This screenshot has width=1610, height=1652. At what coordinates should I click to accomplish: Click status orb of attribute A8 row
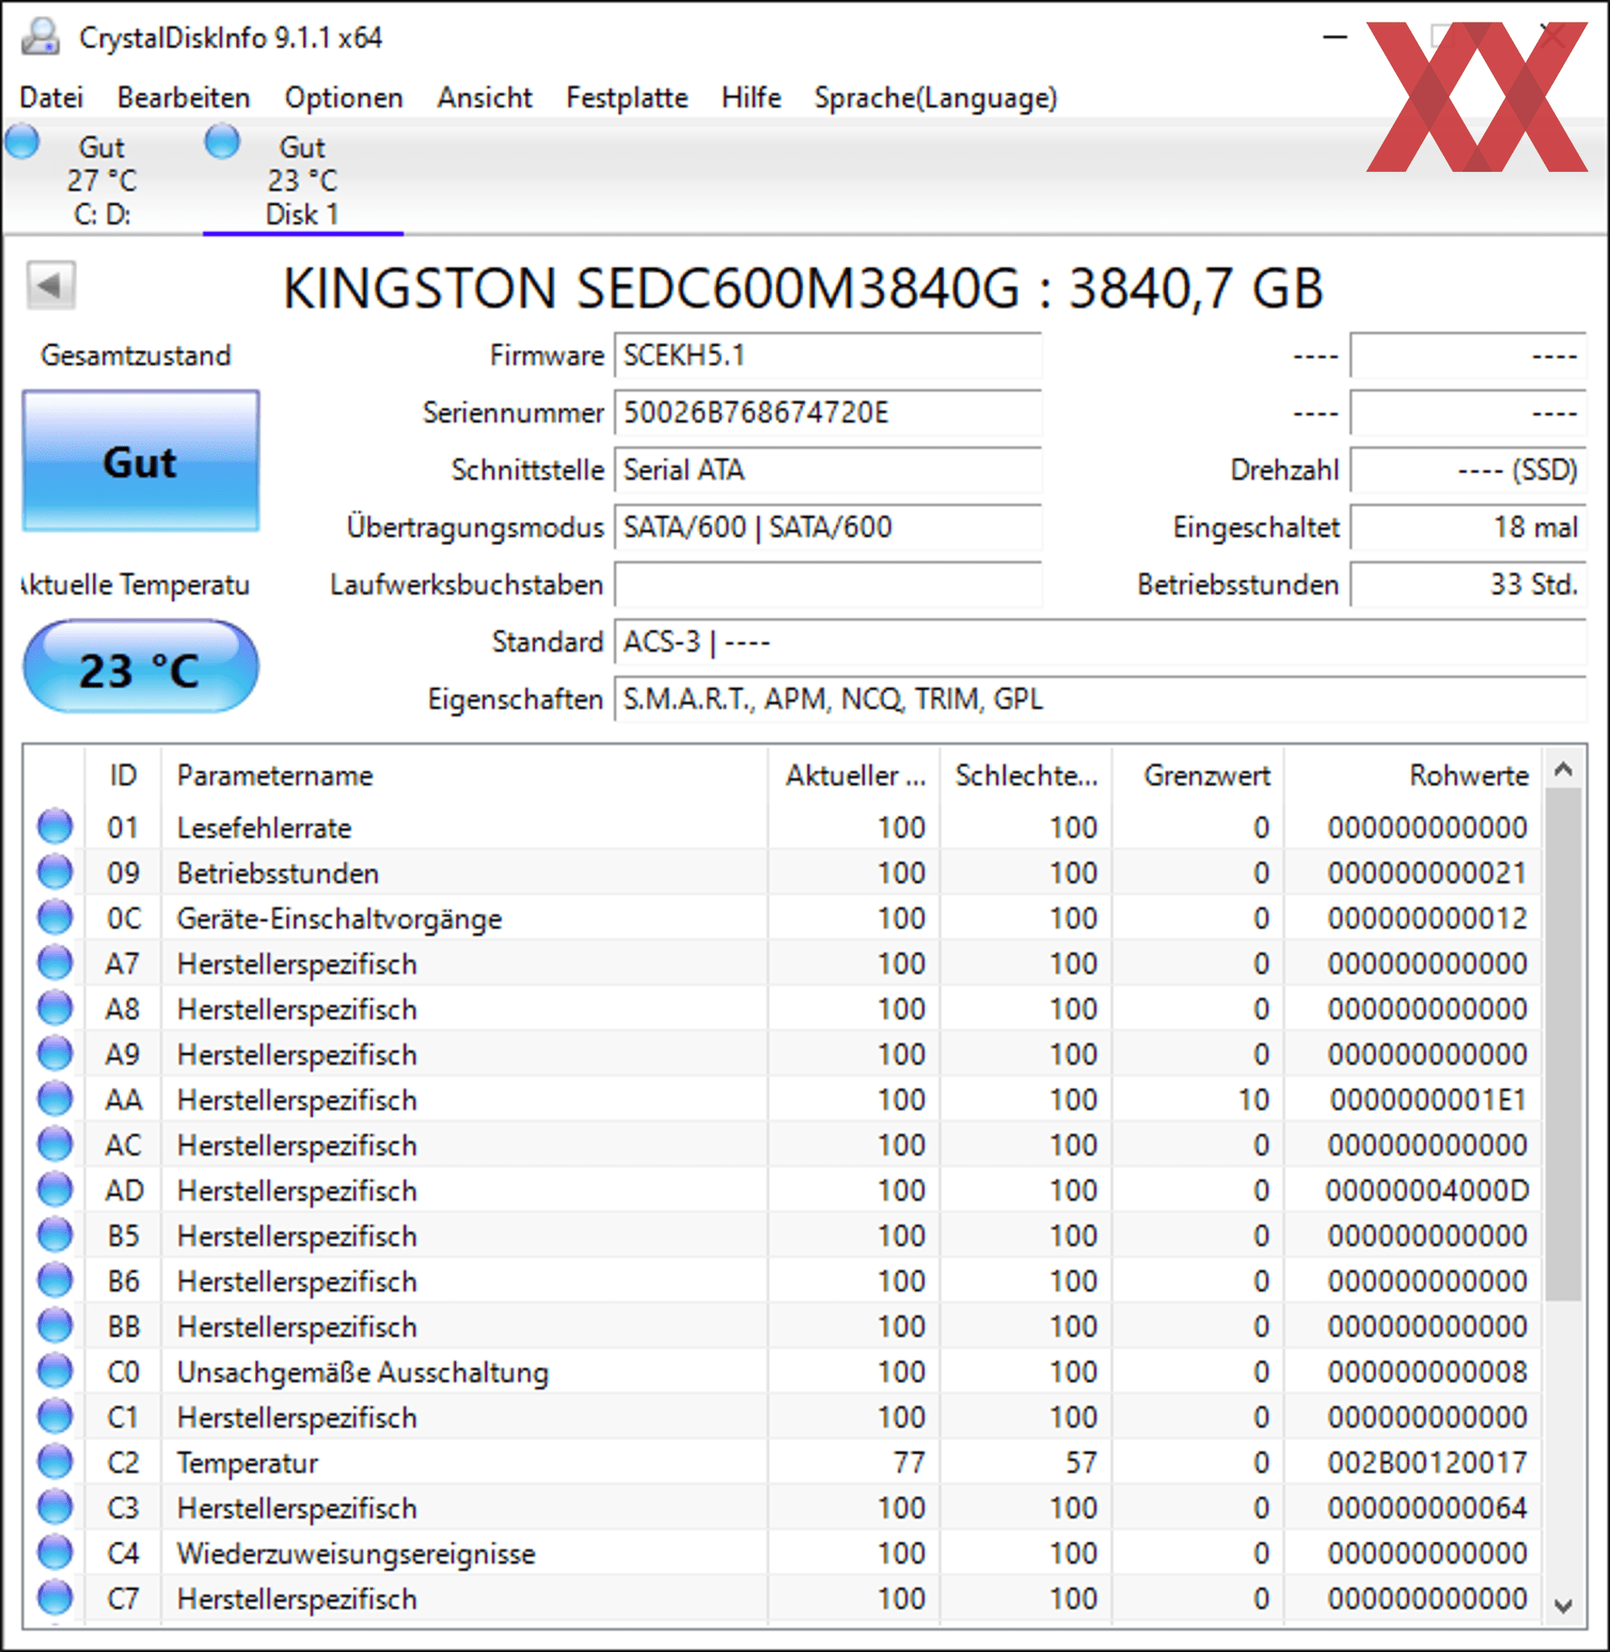[55, 1009]
